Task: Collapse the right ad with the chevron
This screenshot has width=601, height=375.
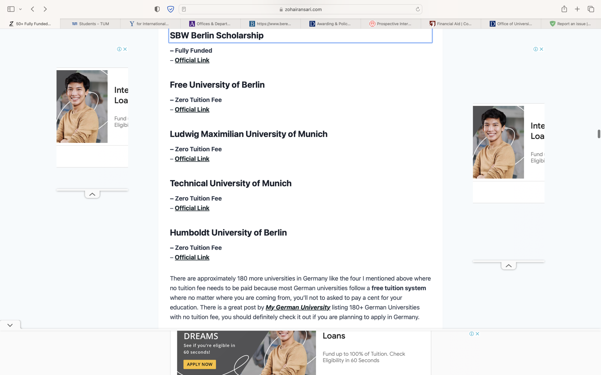Action: (x=508, y=266)
